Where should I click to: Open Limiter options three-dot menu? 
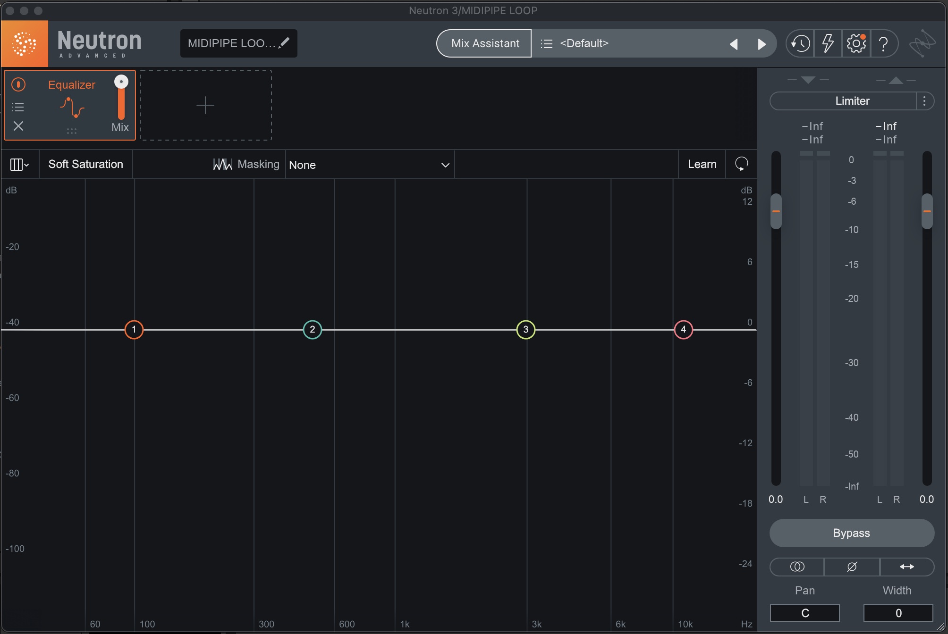(924, 101)
